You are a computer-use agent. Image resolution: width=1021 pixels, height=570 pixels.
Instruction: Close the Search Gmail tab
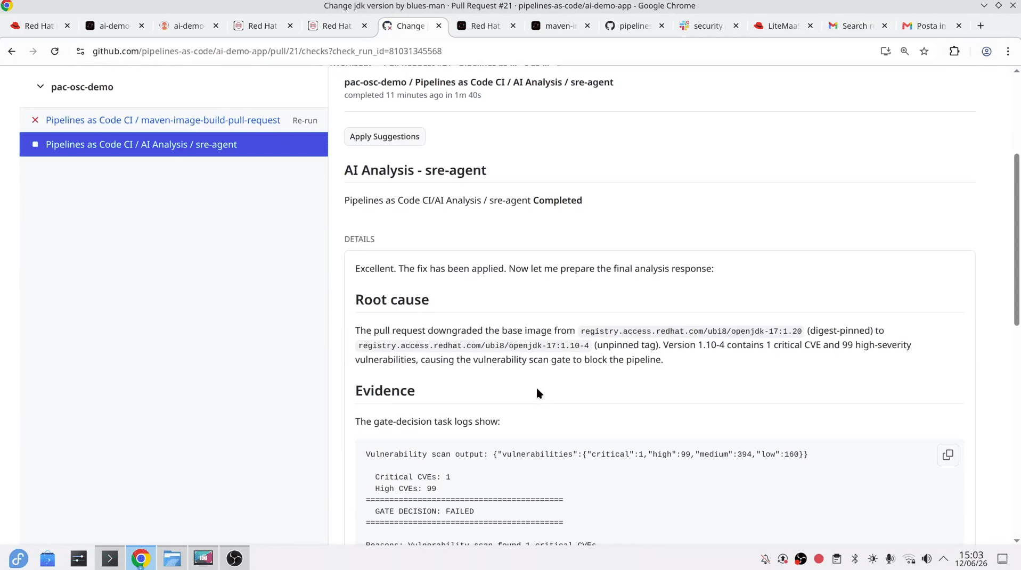(884, 26)
